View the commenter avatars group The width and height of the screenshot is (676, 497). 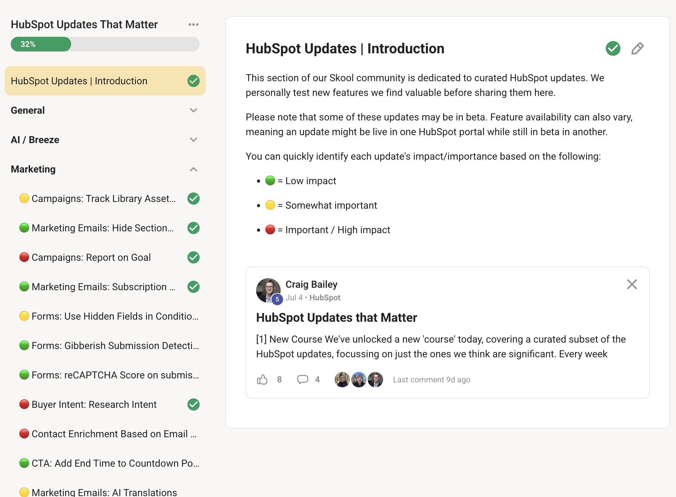[x=359, y=380]
